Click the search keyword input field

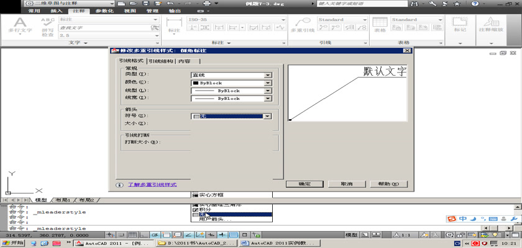coord(362,4)
